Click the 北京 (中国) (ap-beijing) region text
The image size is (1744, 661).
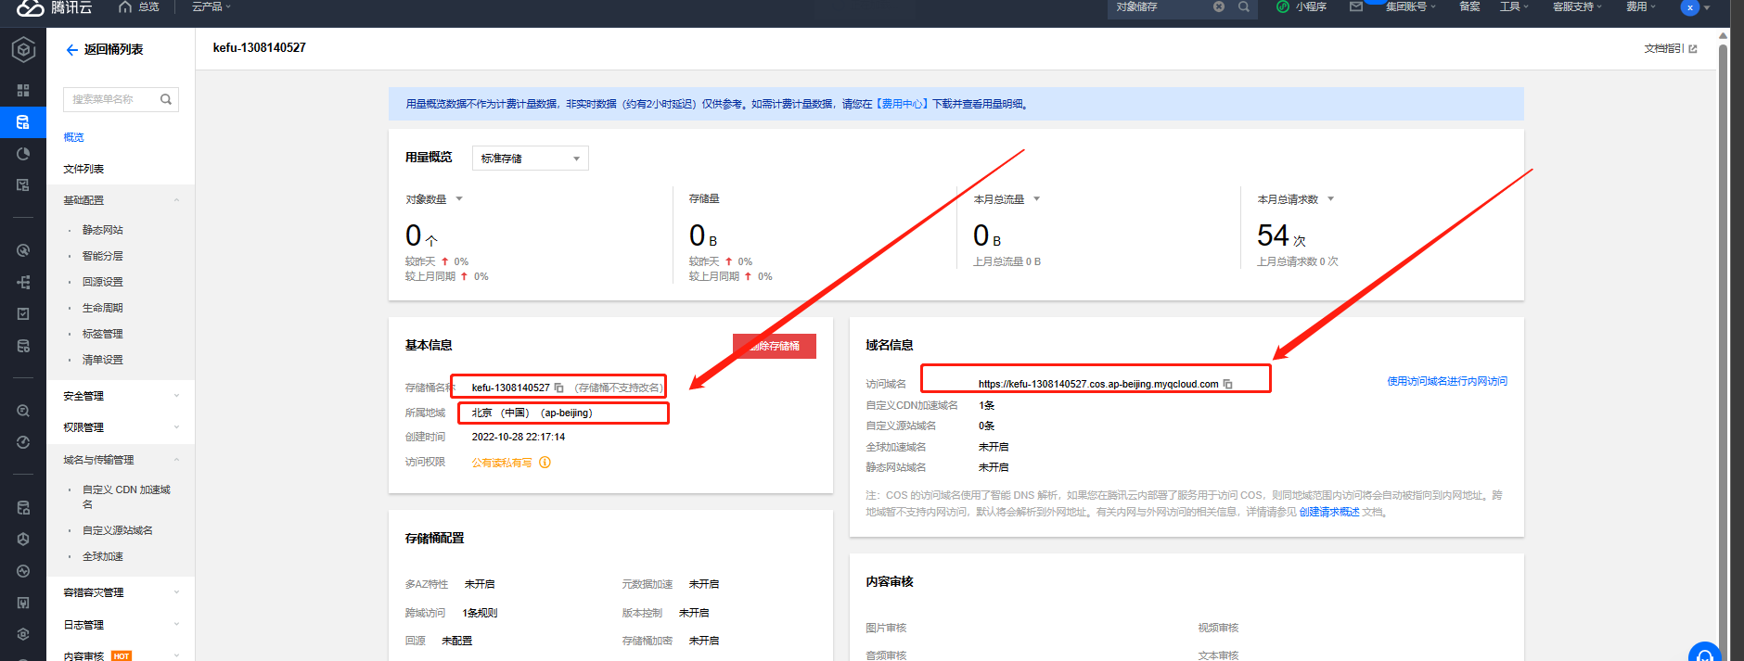(x=532, y=413)
